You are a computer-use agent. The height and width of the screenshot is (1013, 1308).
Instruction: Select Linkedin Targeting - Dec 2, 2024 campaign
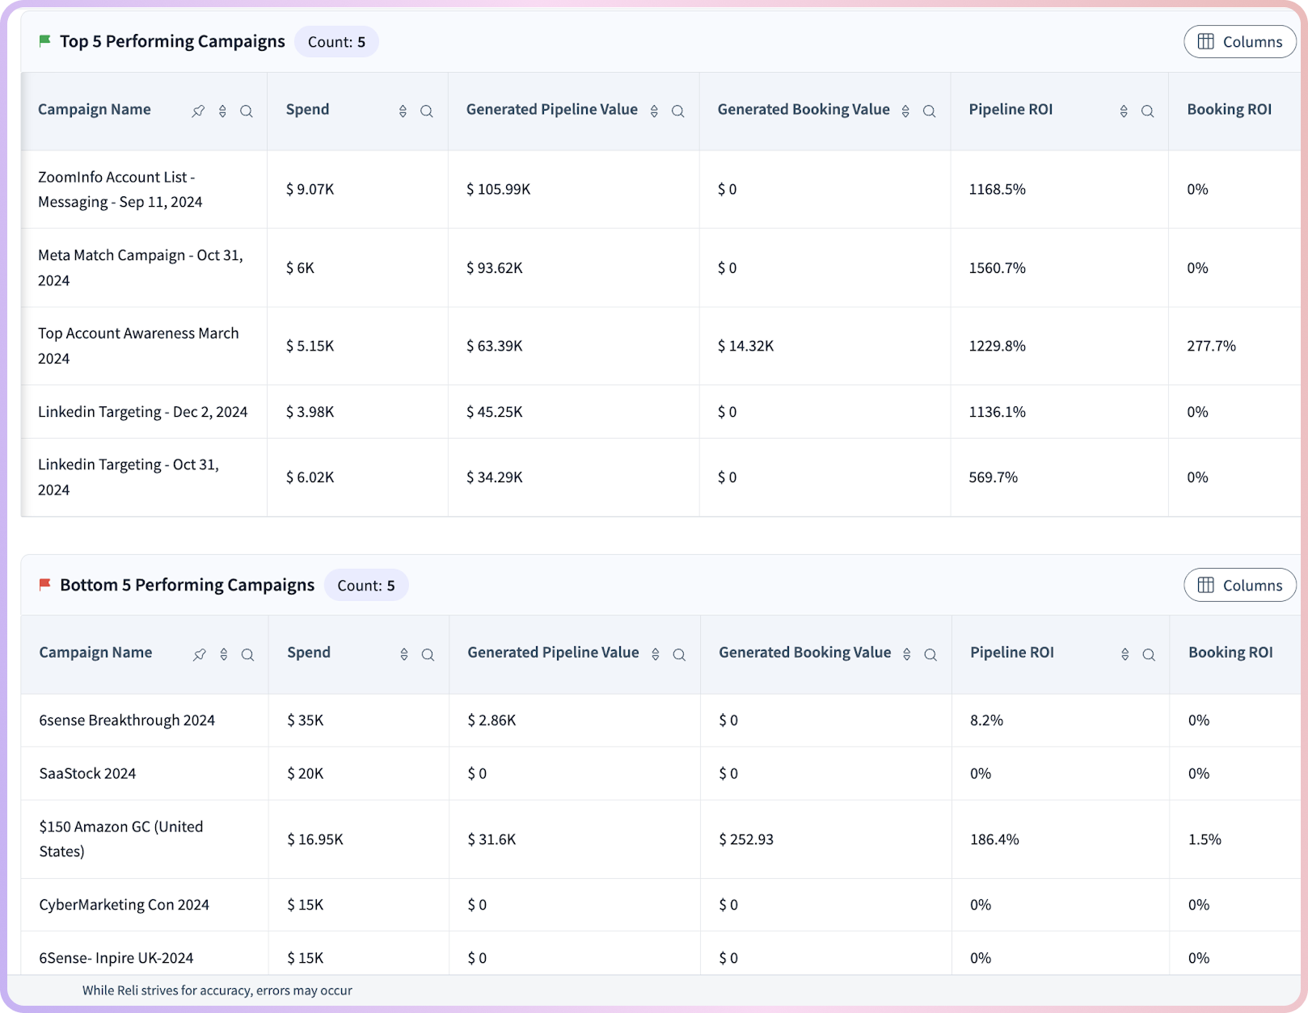point(143,412)
